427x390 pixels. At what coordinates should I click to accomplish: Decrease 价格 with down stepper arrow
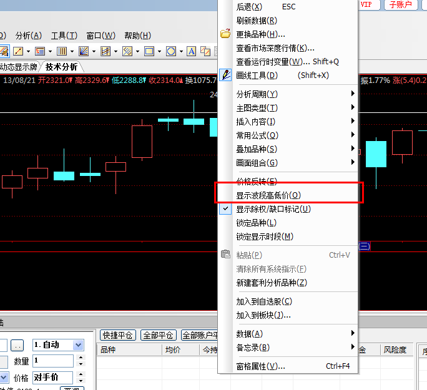(81, 381)
